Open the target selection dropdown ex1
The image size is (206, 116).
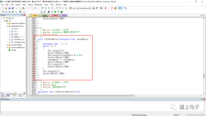41,12
